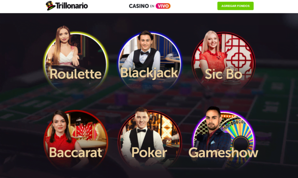The image size is (298, 178).
Task: Tap the Poker text label
Action: click(149, 152)
